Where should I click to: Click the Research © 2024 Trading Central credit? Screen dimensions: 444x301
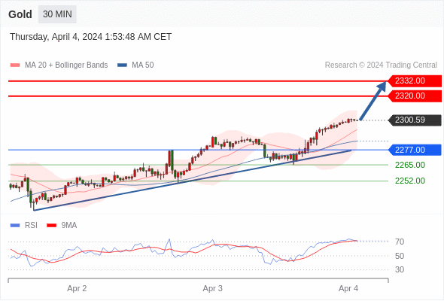[x=381, y=65]
